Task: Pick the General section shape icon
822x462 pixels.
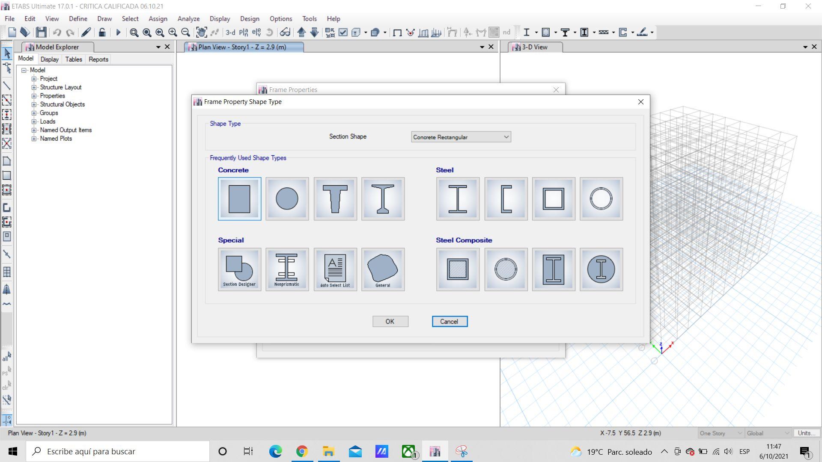Action: [x=383, y=269]
